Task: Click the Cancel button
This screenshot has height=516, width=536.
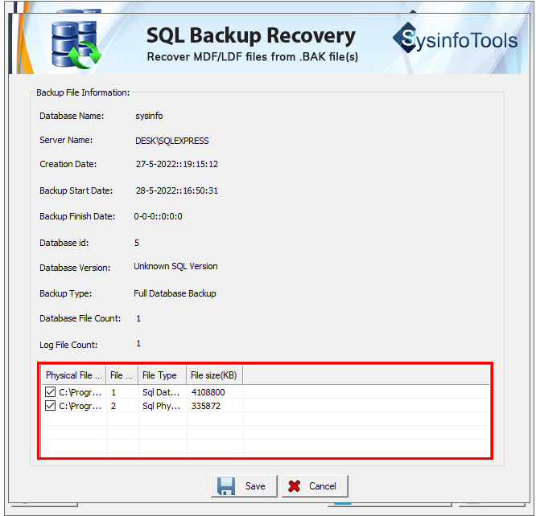Action: point(315,485)
